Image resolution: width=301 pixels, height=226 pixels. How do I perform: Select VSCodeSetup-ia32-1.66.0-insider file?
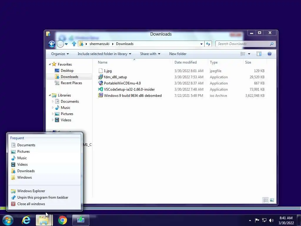(x=129, y=89)
